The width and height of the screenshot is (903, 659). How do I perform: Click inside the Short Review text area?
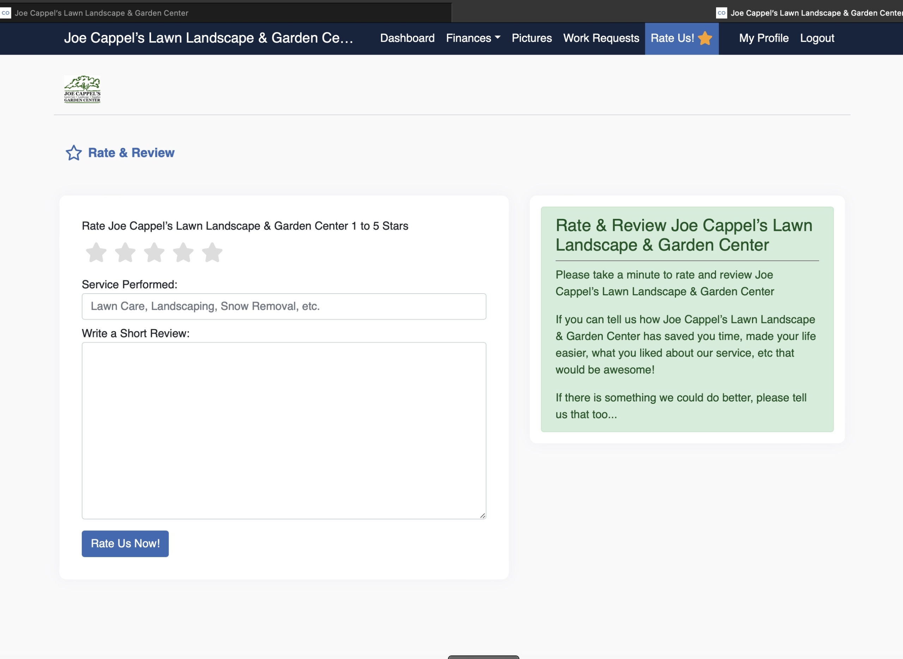[284, 430]
